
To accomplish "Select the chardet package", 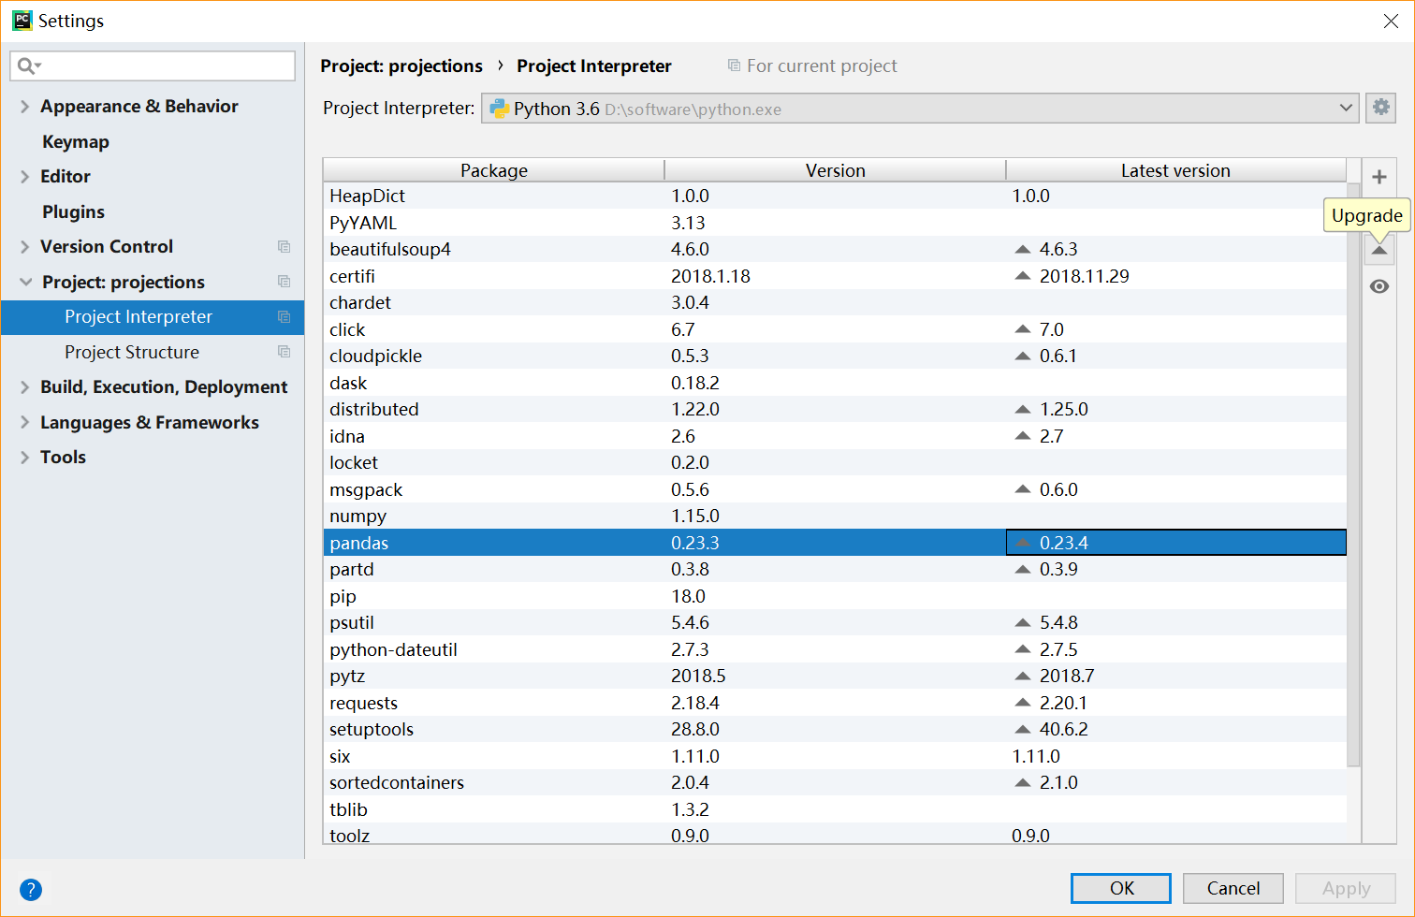I will pos(835,302).
